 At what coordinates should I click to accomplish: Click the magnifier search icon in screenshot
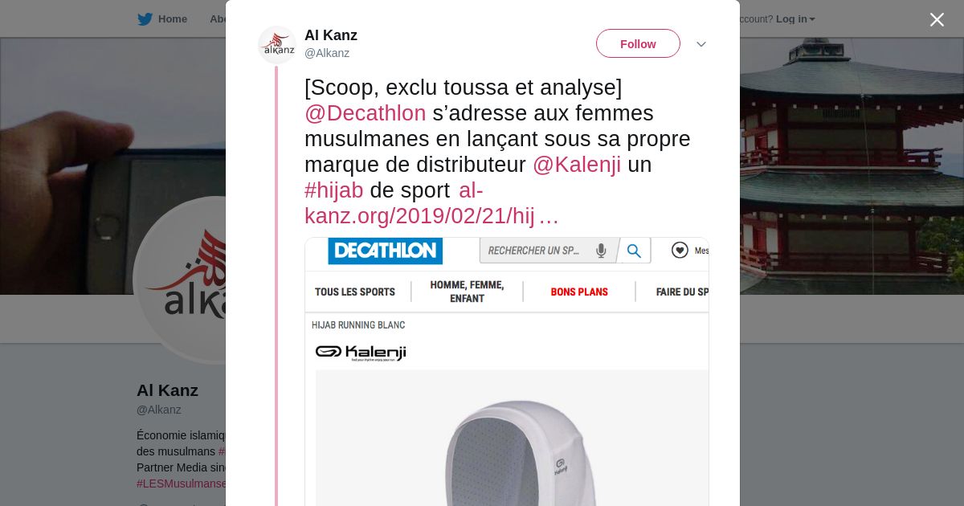634,251
